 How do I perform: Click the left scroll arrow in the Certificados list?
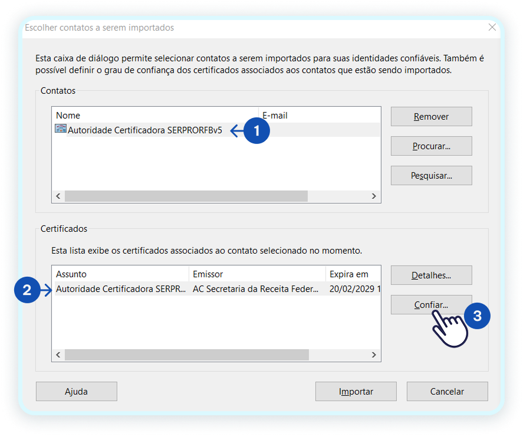coord(58,355)
